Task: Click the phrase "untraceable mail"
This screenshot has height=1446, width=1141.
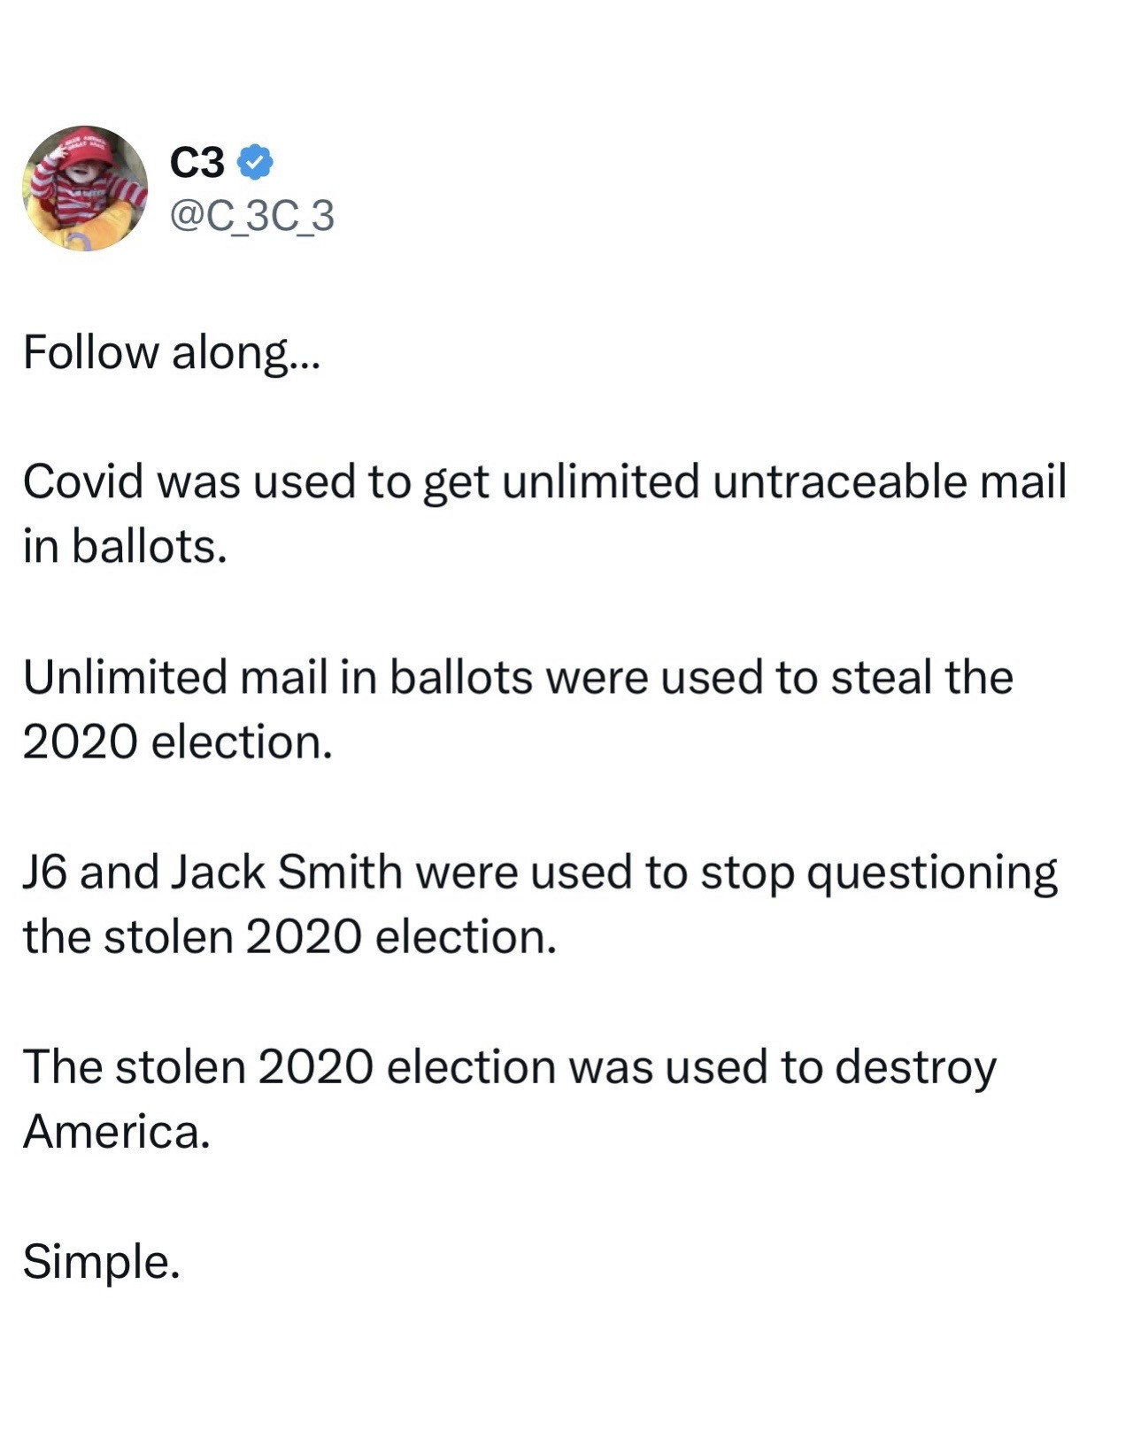Action: click(x=888, y=482)
